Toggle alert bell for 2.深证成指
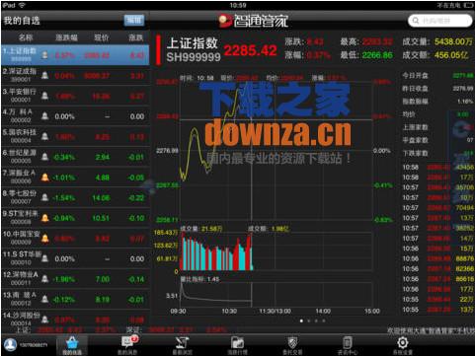 click(45, 76)
